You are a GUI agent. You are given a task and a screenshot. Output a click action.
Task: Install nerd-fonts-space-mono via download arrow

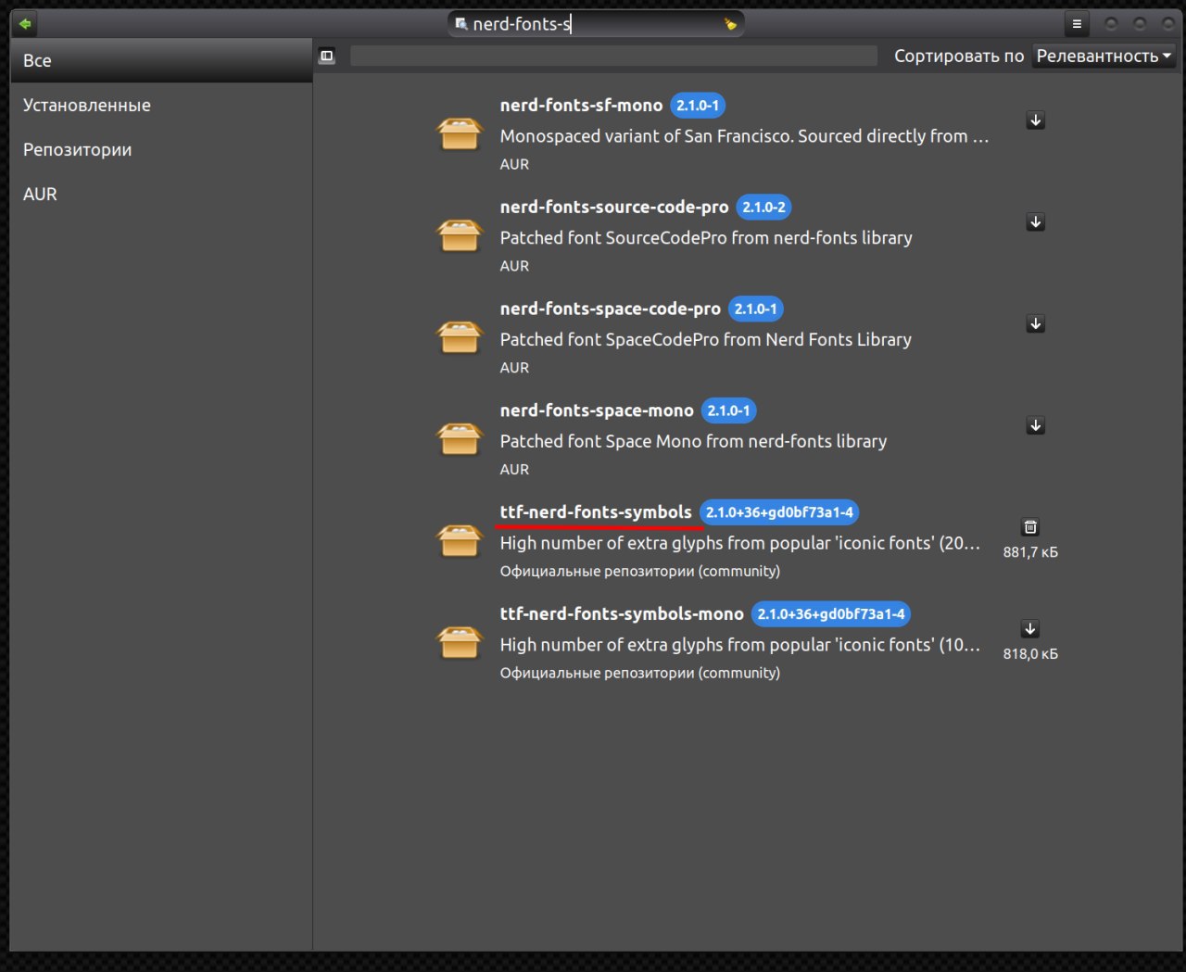[1036, 426]
